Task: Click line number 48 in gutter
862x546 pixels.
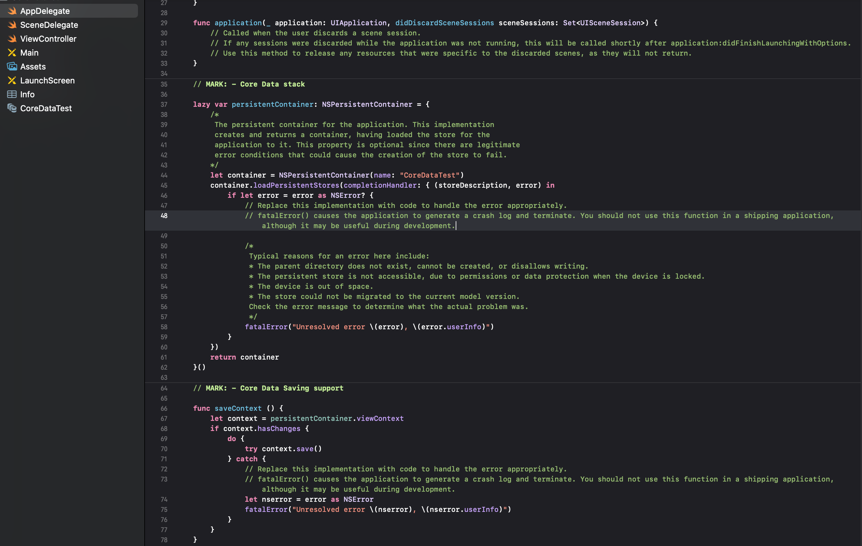Action: (164, 216)
